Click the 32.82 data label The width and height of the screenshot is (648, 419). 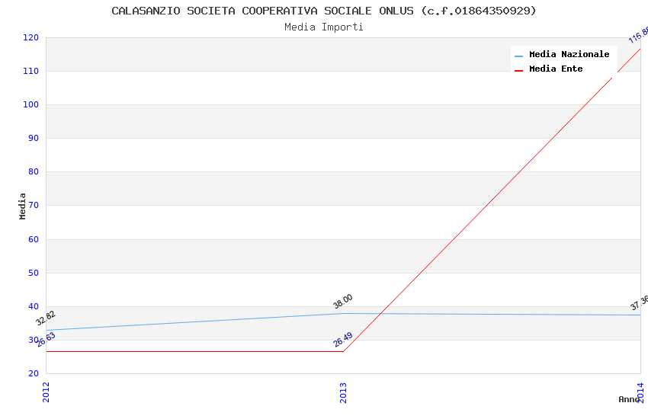pos(46,318)
